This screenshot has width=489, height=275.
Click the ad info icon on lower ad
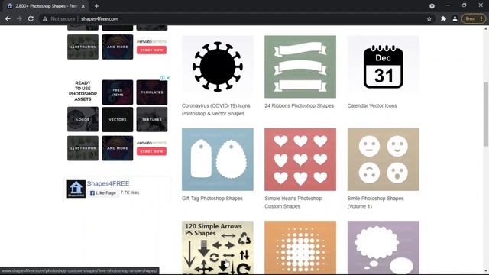click(162, 78)
